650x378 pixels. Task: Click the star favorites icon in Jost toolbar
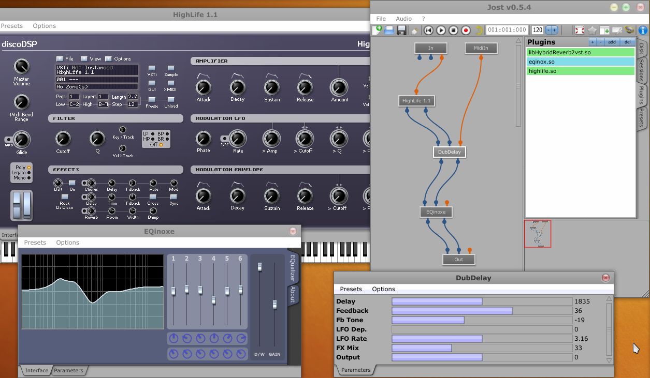[x=592, y=31]
